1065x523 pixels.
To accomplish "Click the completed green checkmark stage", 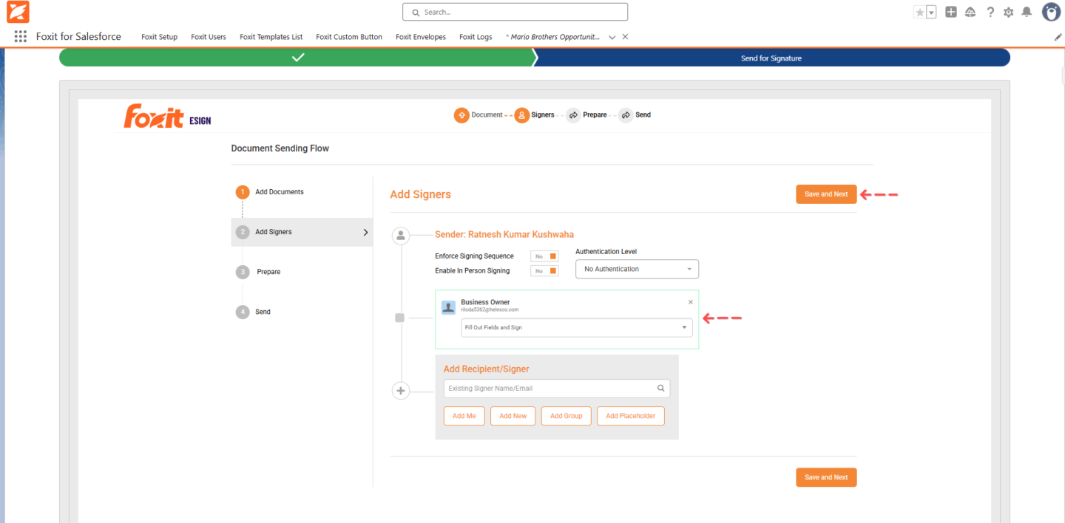I will pos(297,58).
